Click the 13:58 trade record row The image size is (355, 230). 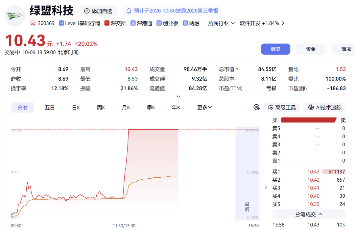tap(309, 225)
